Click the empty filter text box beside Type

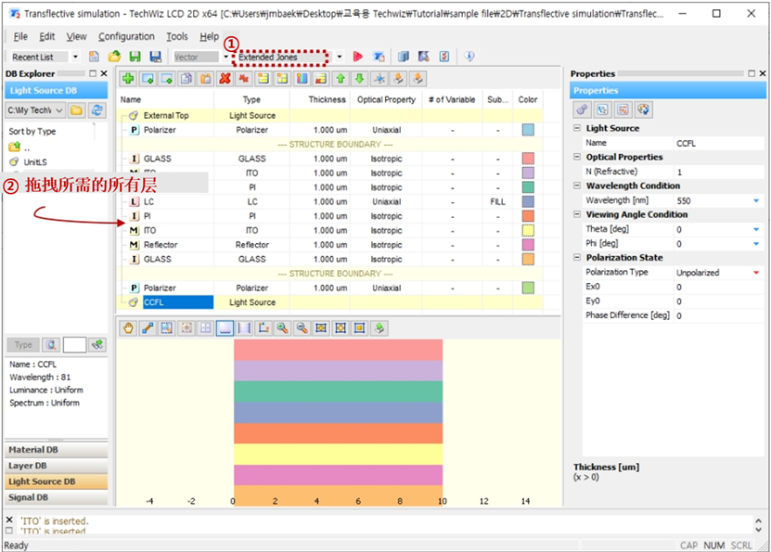(75, 345)
